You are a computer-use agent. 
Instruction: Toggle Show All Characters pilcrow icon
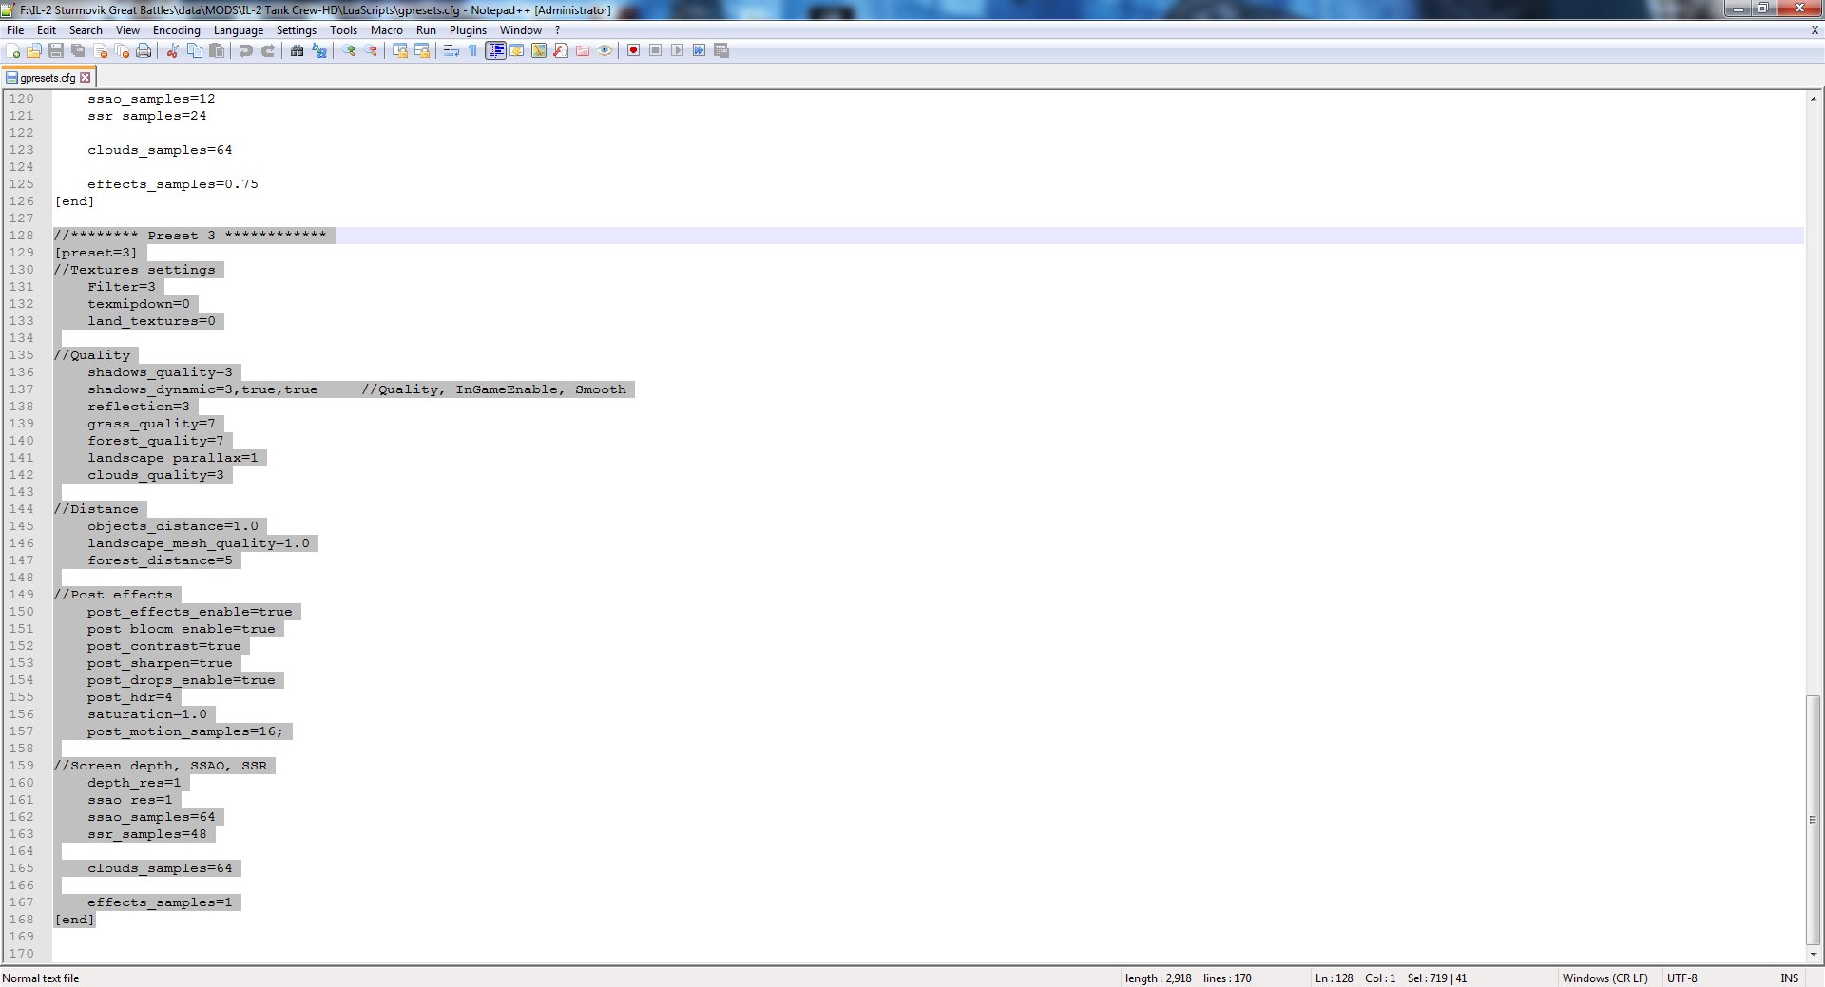[x=473, y=50]
